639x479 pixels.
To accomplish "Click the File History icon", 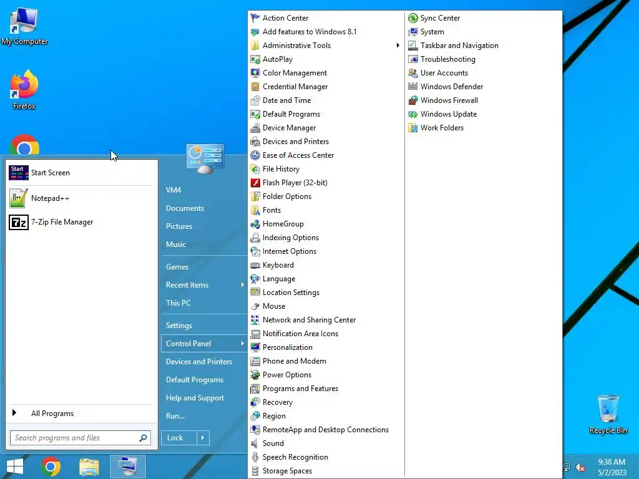I will tap(255, 169).
